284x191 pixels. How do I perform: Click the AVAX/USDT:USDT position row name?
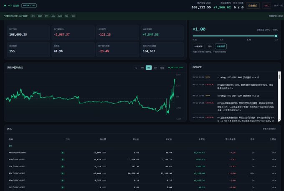(17, 153)
